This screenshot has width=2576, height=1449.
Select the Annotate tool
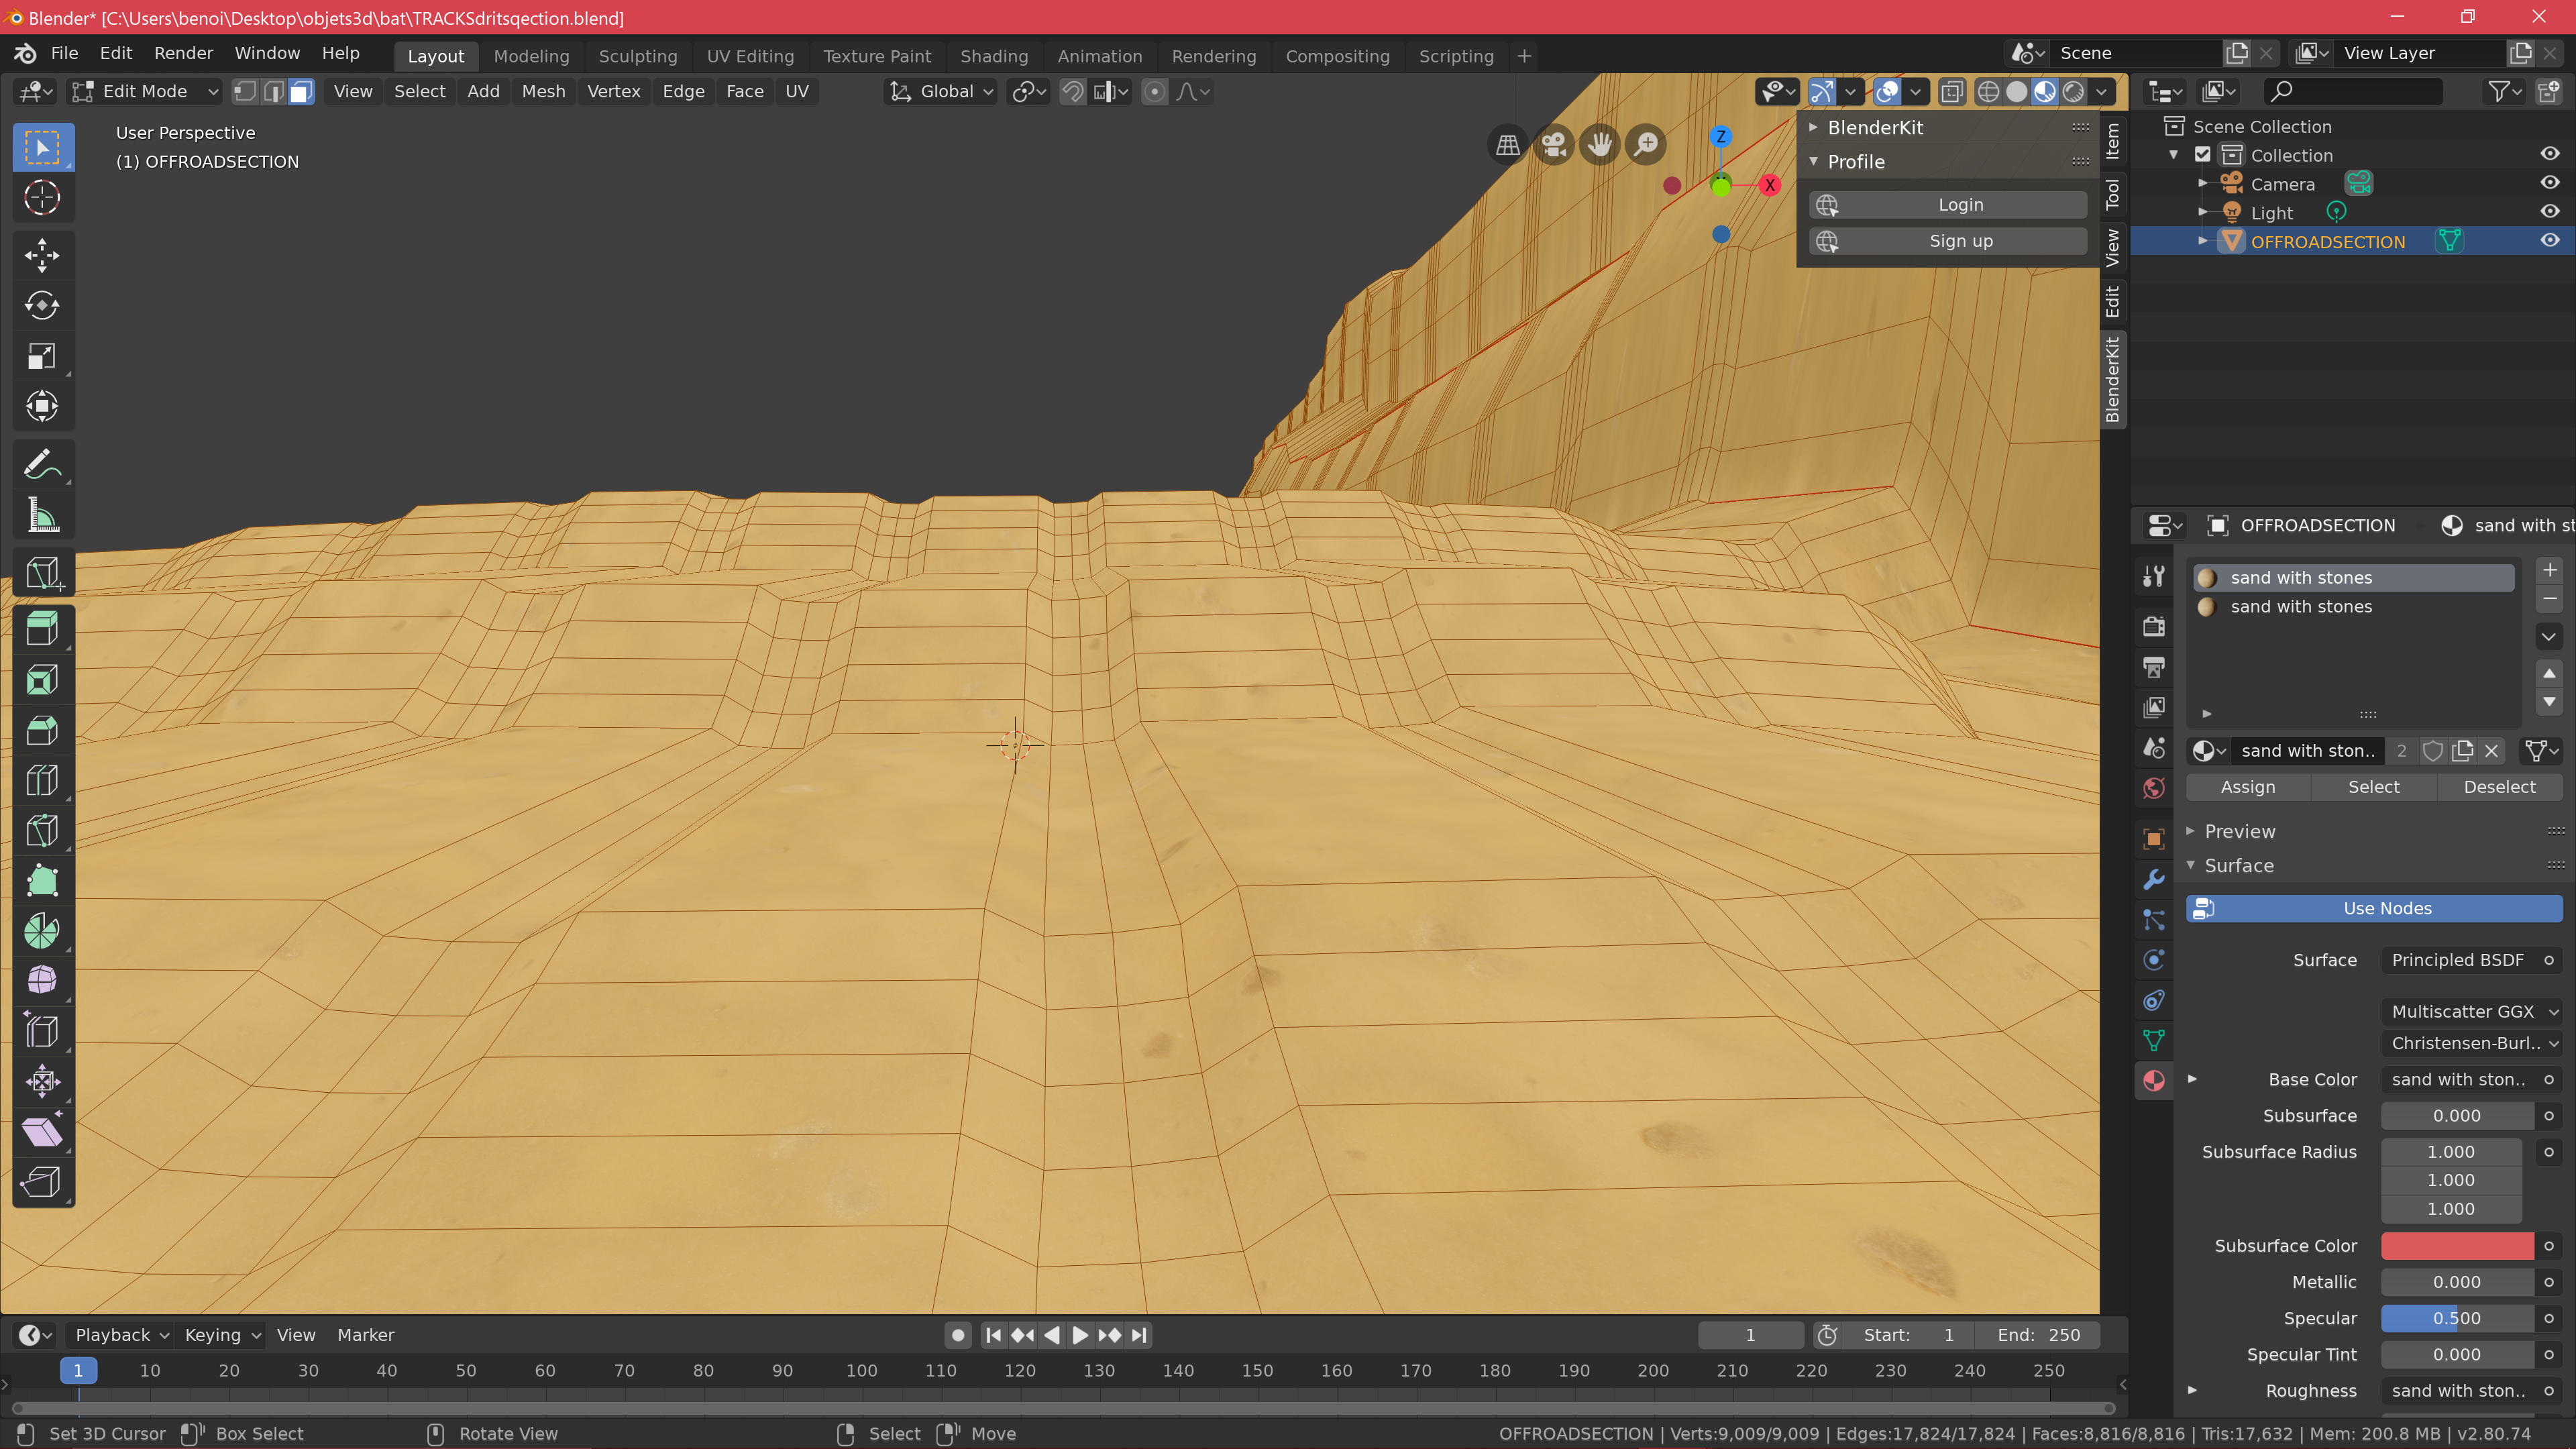(x=42, y=465)
